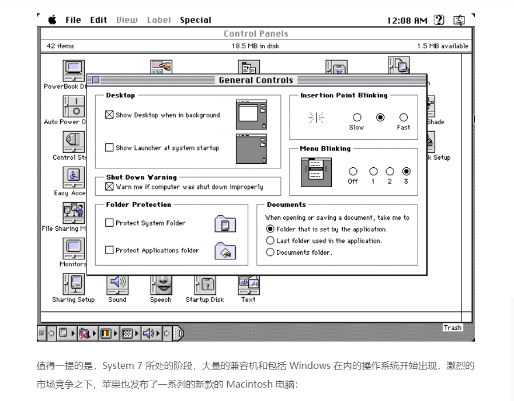The width and height of the screenshot is (514, 401).
Task: Set Menu Blinking to 3
Action: coord(406,171)
